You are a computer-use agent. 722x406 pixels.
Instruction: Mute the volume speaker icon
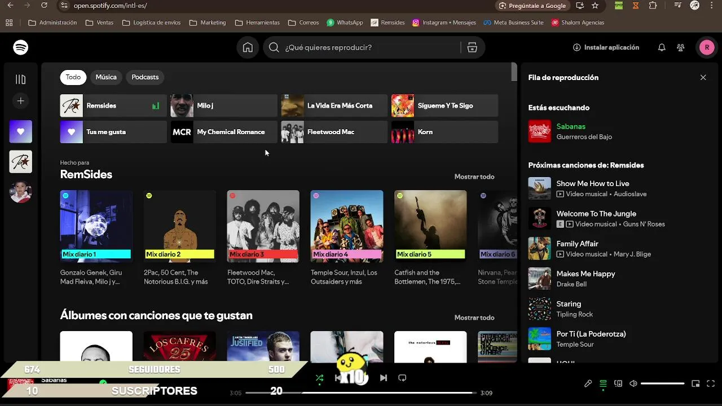633,383
